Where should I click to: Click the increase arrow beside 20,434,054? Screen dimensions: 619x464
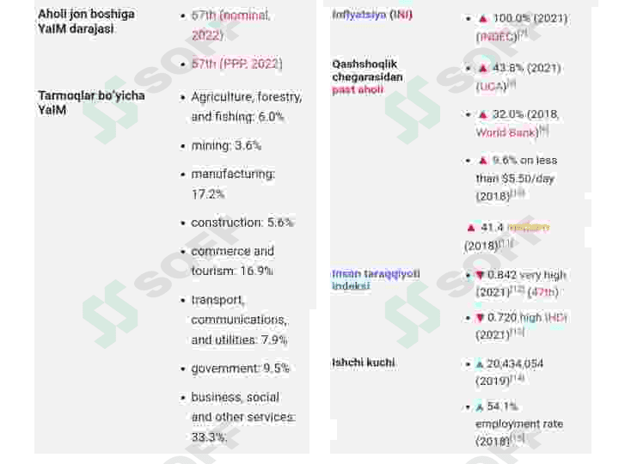[x=480, y=363]
